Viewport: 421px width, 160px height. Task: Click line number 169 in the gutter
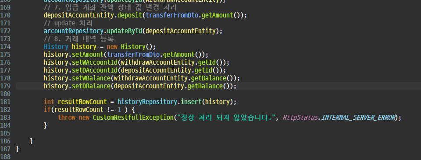5,7
